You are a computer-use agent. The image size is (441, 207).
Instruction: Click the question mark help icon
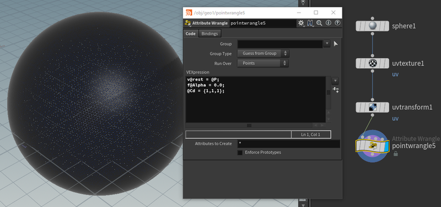point(337,23)
